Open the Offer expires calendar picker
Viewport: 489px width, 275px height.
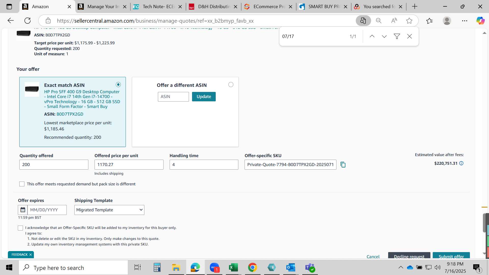(x=23, y=210)
